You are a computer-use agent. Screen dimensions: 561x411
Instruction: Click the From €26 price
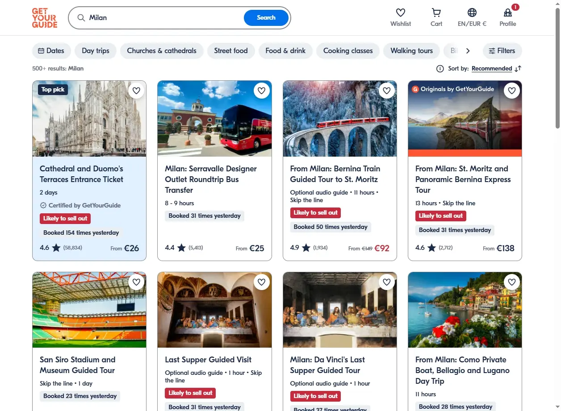[x=125, y=248]
